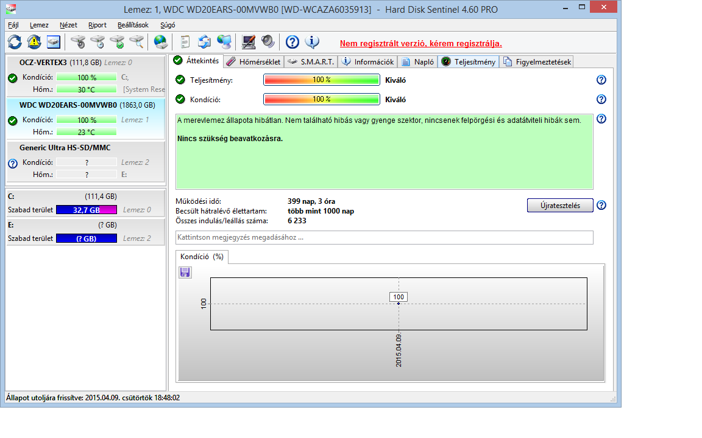Select OCZ-VERTEX3 disk in the list

(85, 75)
